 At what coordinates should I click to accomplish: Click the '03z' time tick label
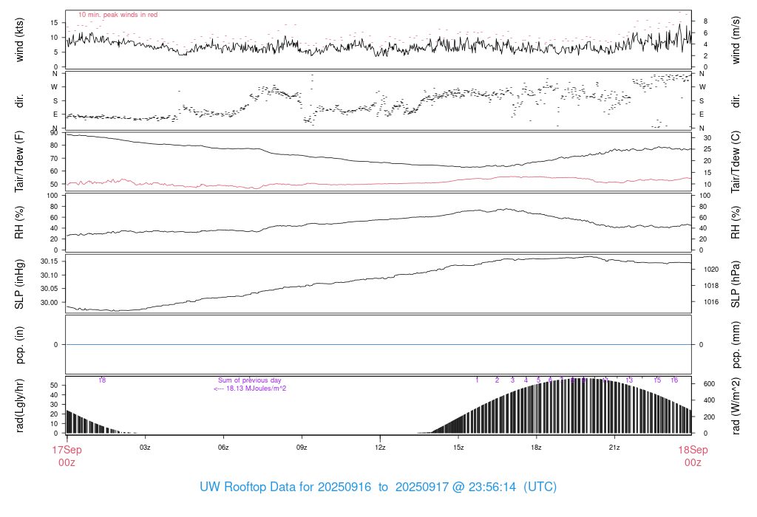145,447
